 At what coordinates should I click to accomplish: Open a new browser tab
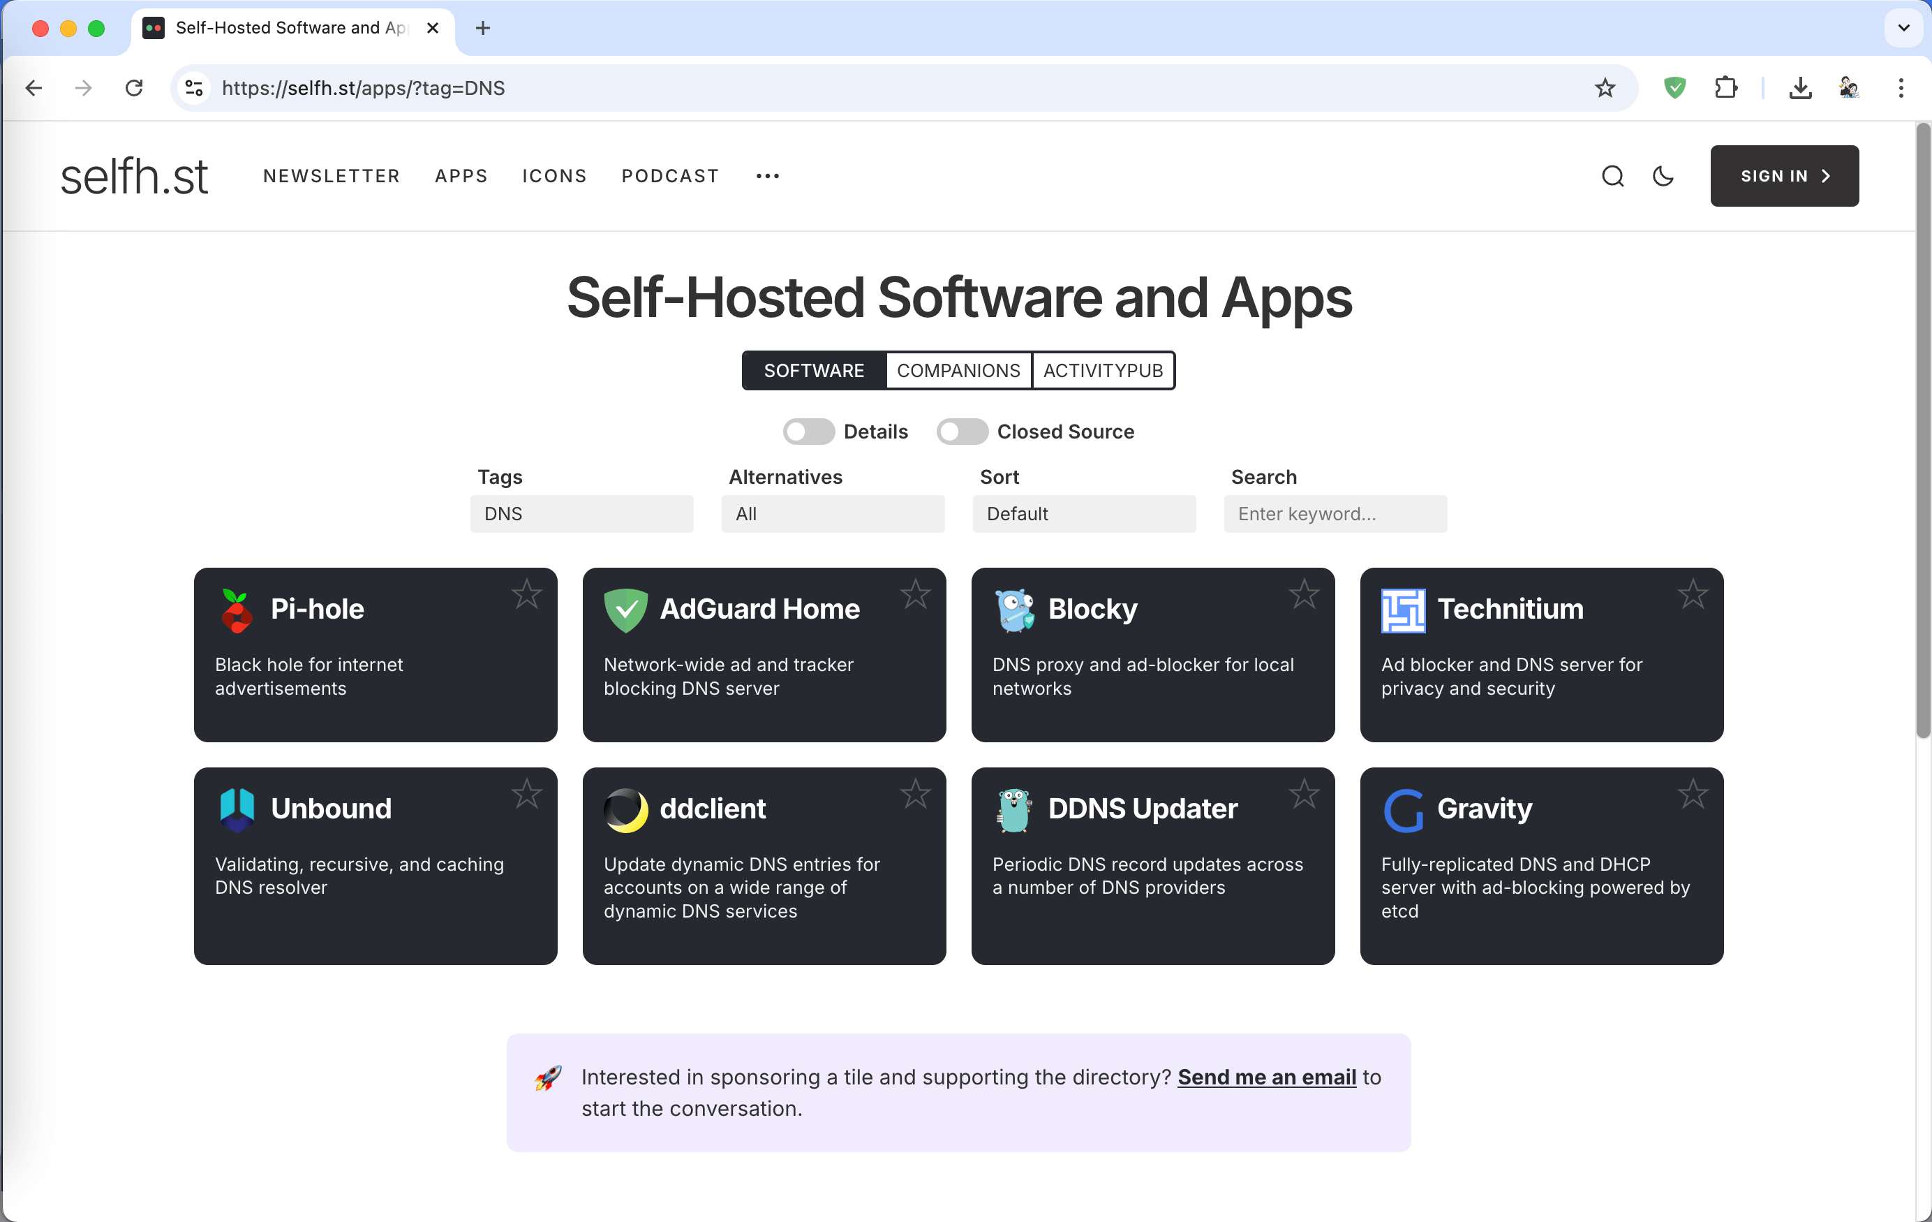pos(482,28)
